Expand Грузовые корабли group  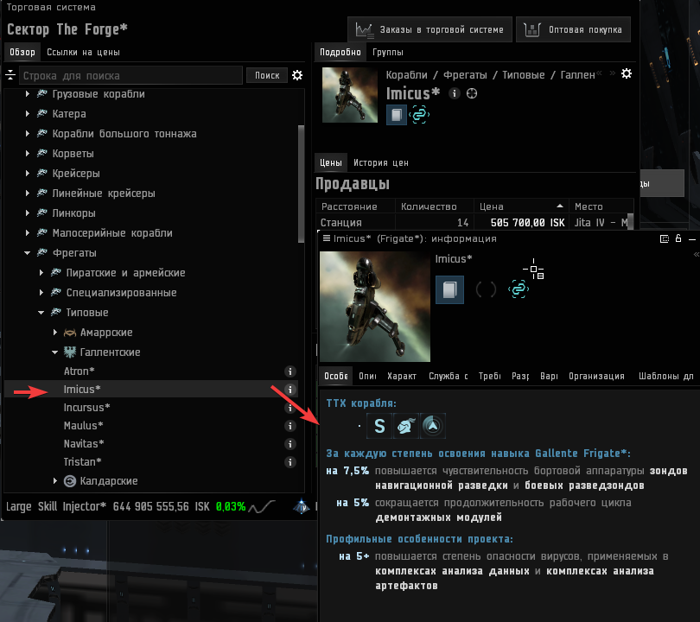[x=28, y=93]
